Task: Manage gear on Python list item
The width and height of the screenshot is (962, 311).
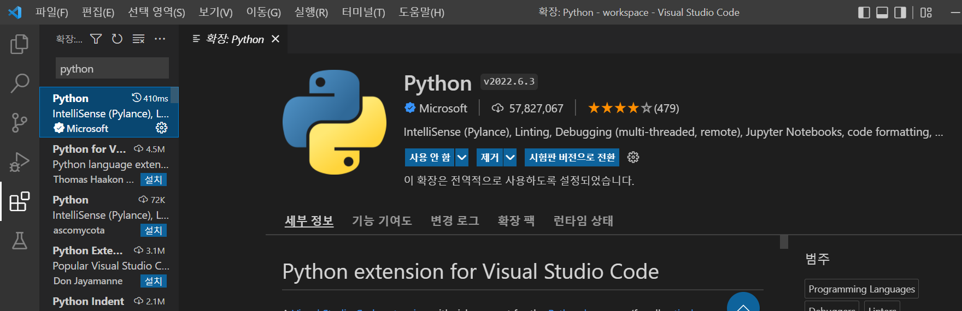Action: (162, 128)
